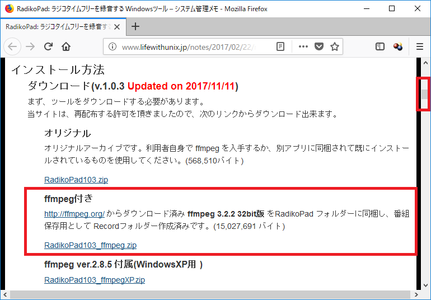This screenshot has height=300, width=431.
Task: Click the vertical scrollbar thumb
Action: [425, 94]
